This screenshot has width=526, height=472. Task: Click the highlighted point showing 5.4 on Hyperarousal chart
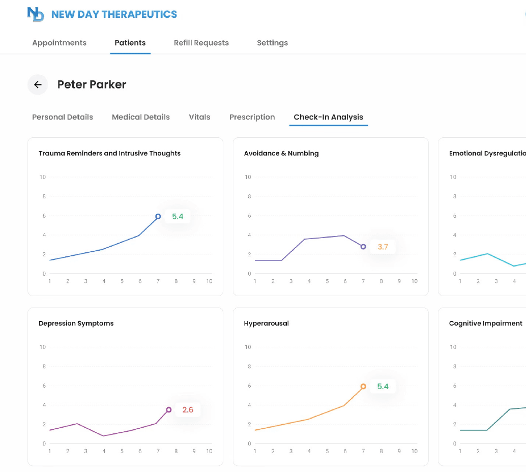point(363,386)
